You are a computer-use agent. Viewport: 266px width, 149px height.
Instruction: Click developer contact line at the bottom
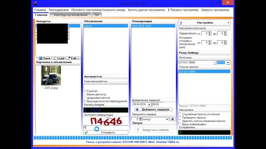click(x=132, y=142)
